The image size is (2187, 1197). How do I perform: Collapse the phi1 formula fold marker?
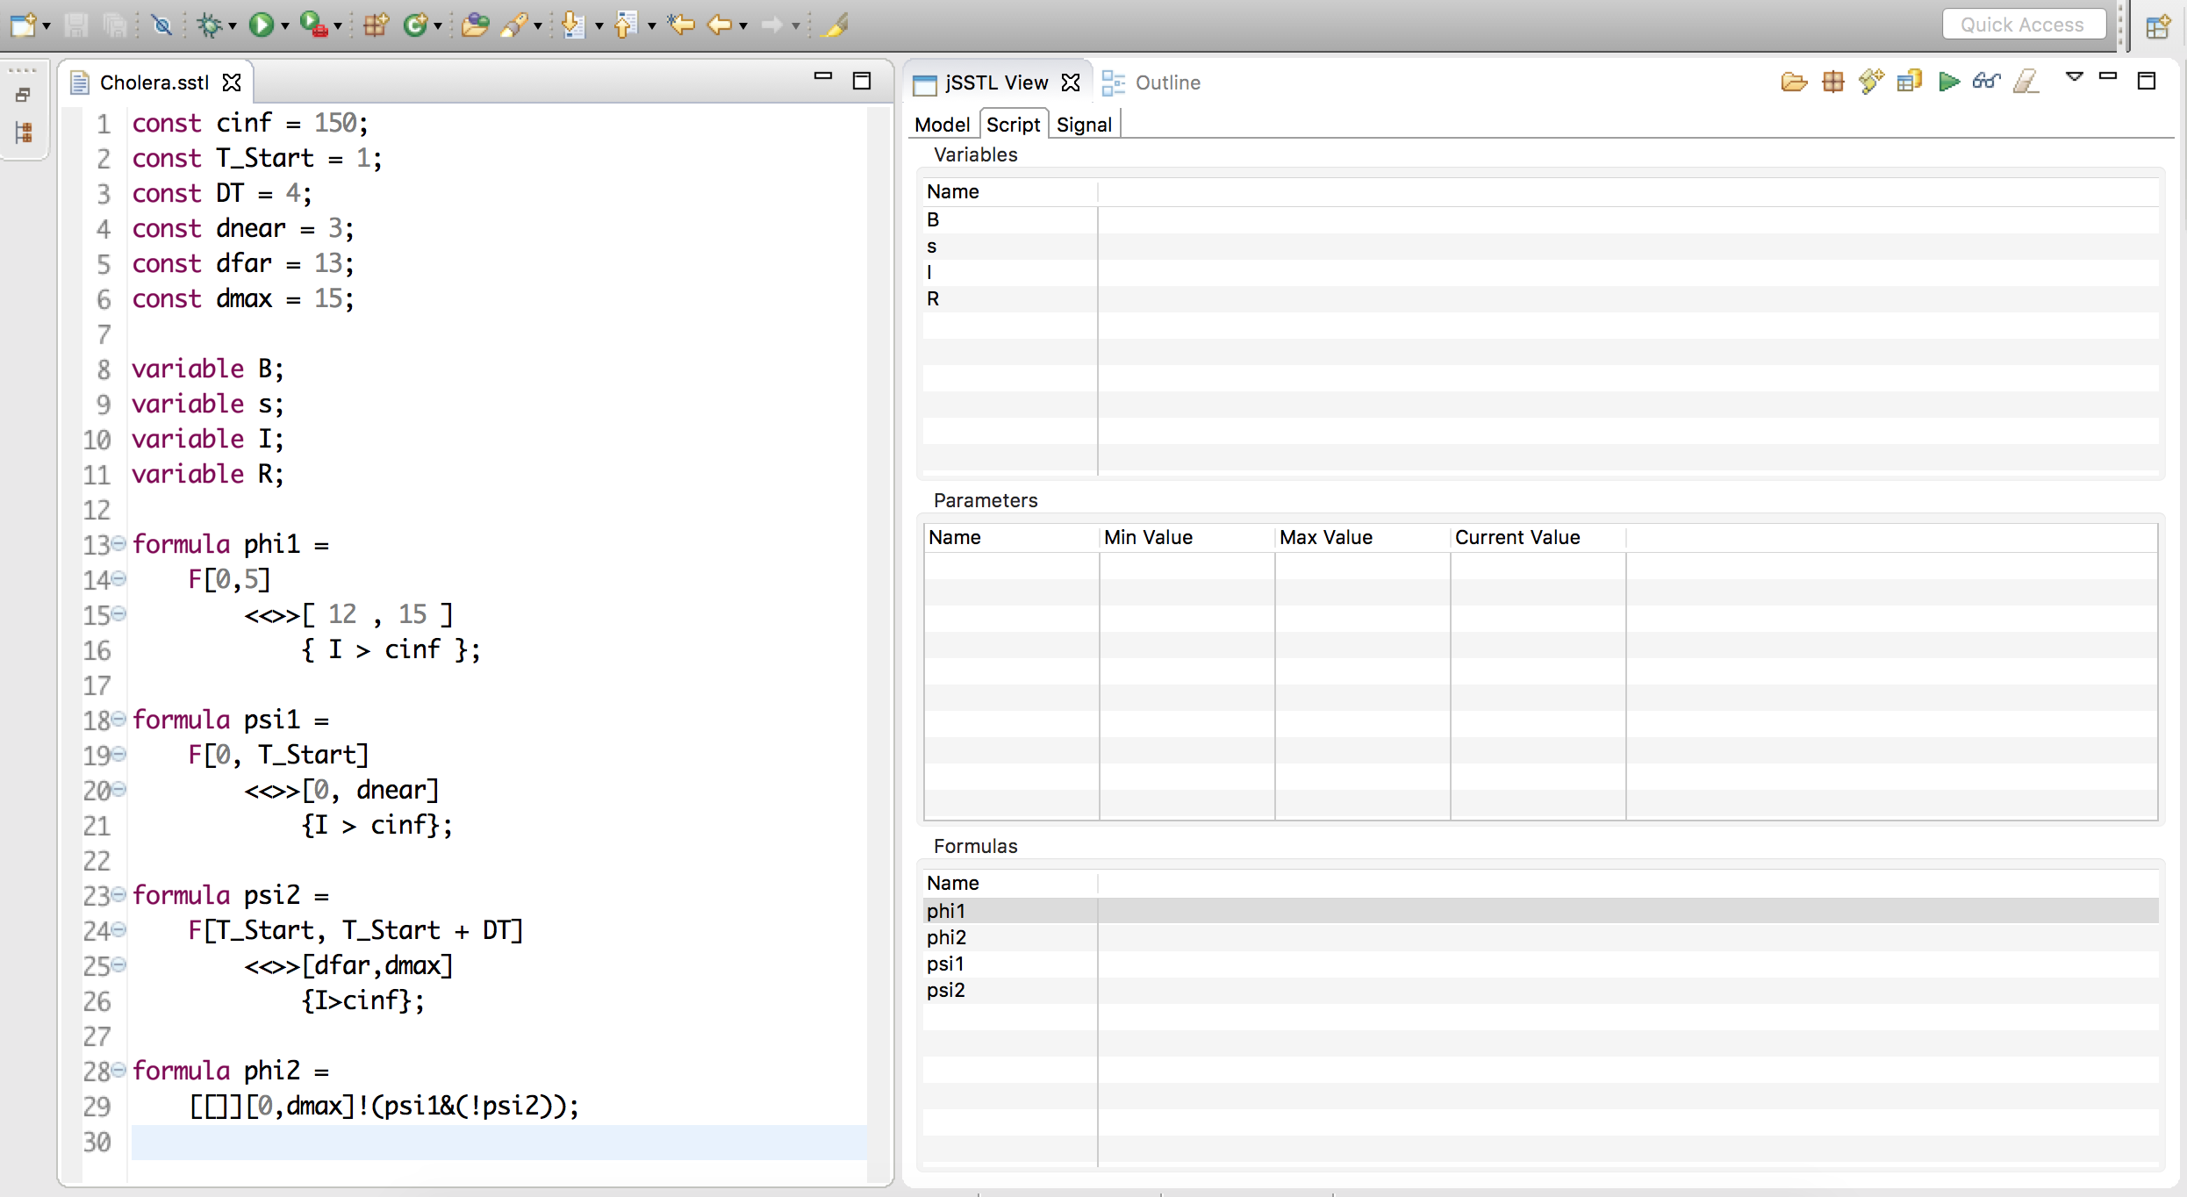[x=118, y=543]
